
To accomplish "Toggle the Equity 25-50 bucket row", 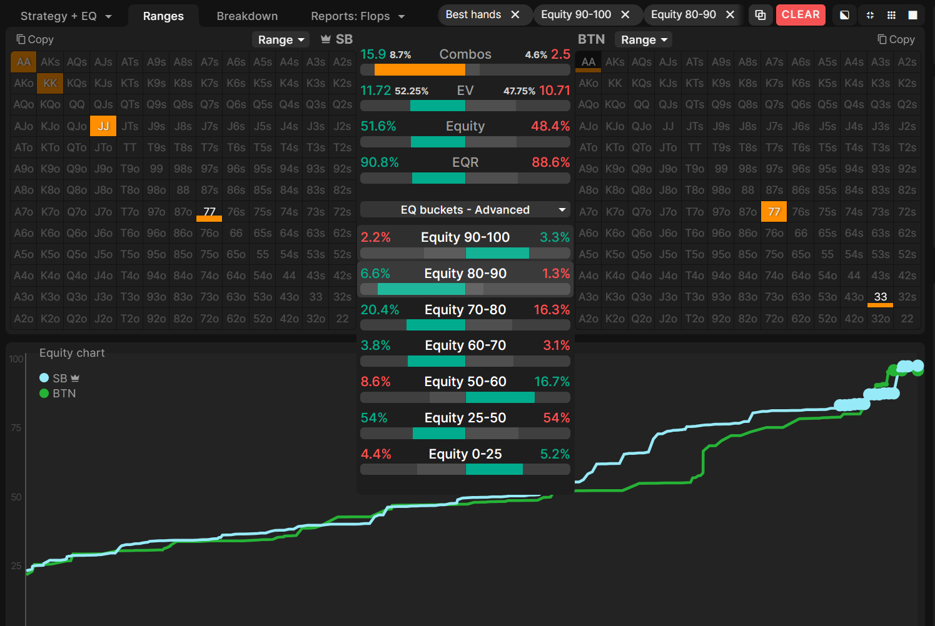I will click(x=465, y=424).
